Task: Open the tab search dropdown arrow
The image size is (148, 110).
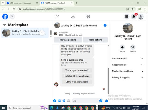Action: coord(3,3)
